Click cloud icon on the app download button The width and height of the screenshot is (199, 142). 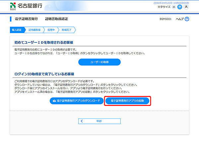click(54, 100)
